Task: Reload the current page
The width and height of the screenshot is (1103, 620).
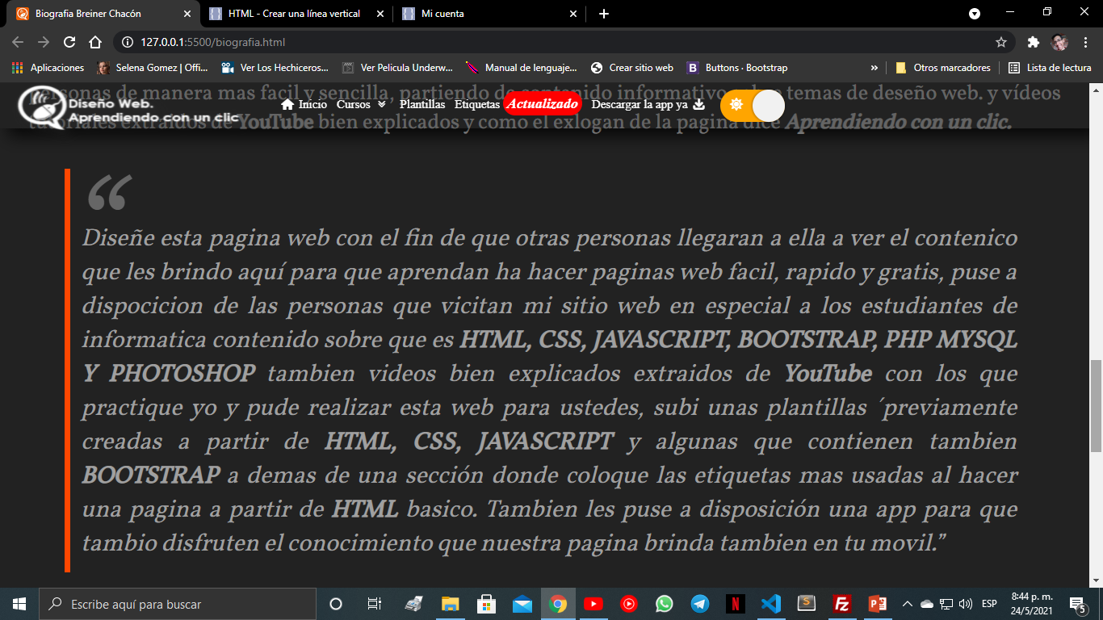Action: point(69,42)
